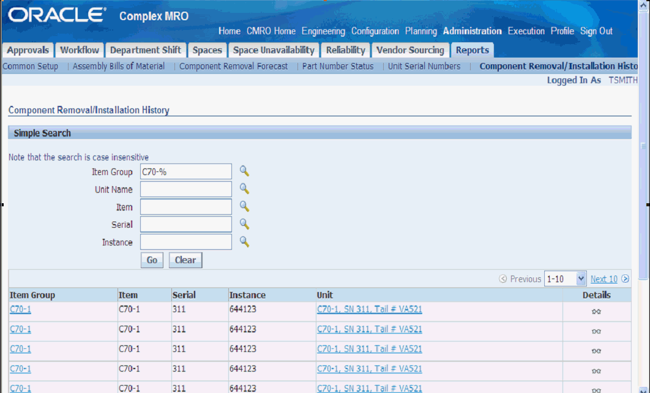The height and width of the screenshot is (393, 650).
Task: Focus the Item Group input field
Action: pyautogui.click(x=185, y=171)
